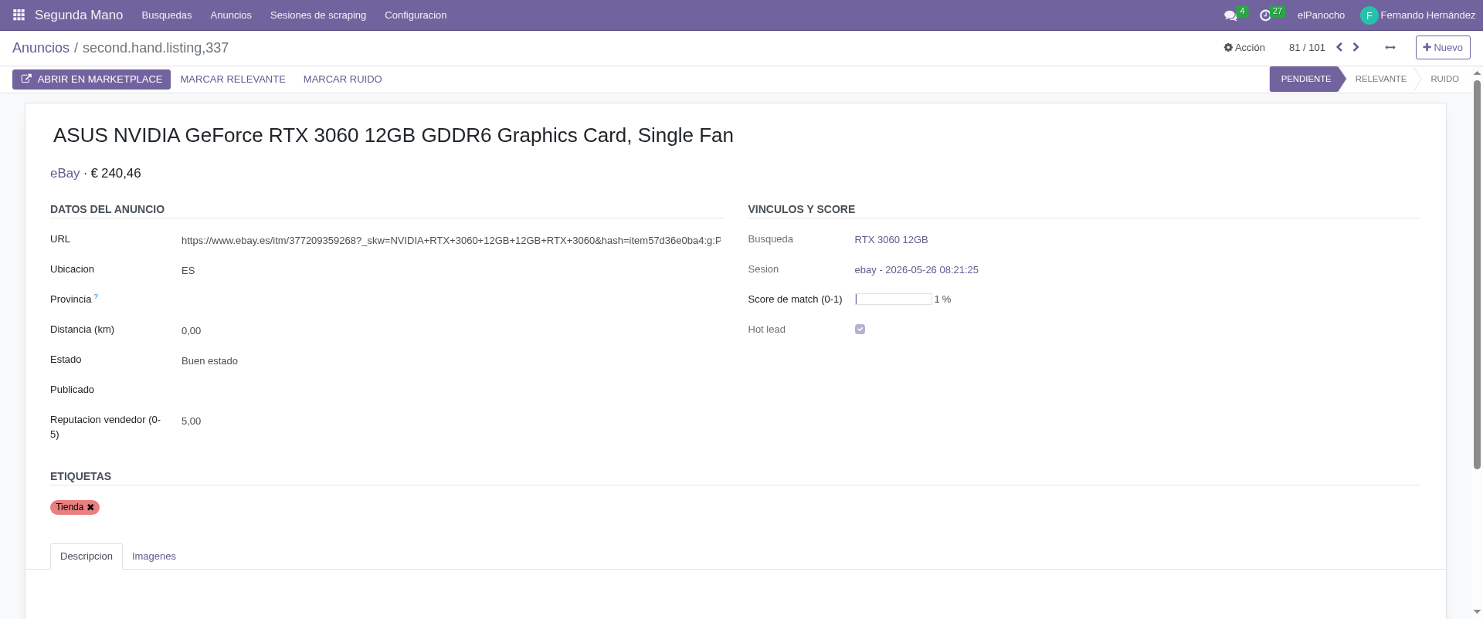Open the ebay session link
Screen dimensions: 1483x619
(916, 270)
